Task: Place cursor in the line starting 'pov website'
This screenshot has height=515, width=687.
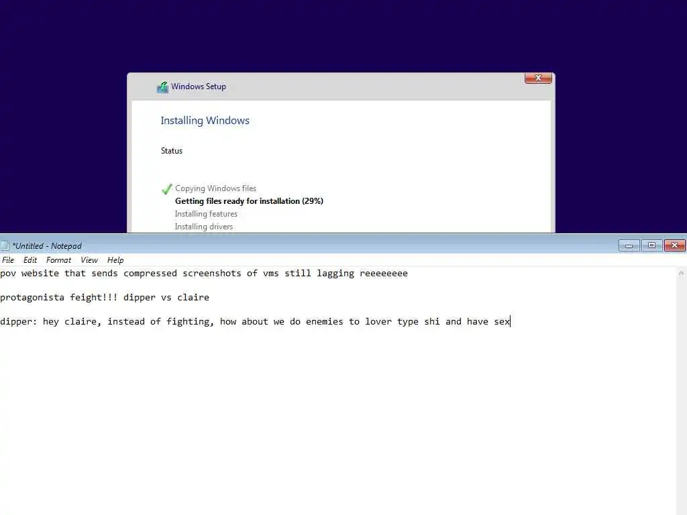Action: [x=204, y=274]
